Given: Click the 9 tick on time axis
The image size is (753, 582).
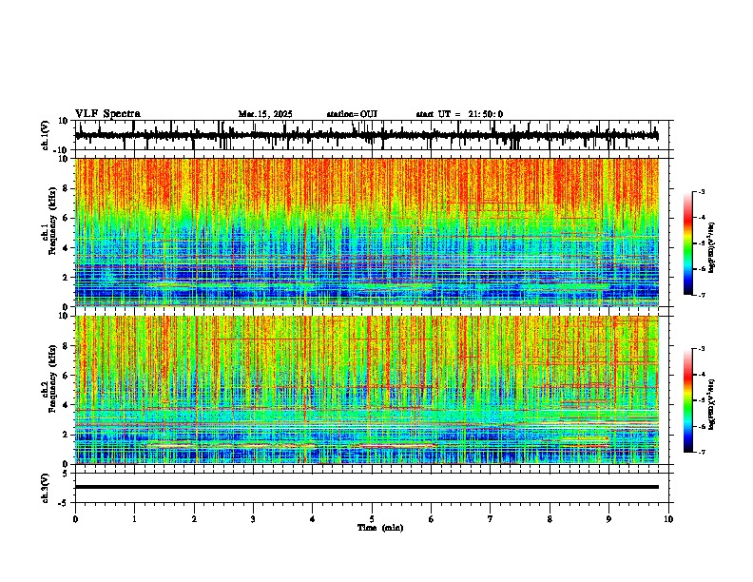Looking at the screenshot, I should click(x=608, y=519).
